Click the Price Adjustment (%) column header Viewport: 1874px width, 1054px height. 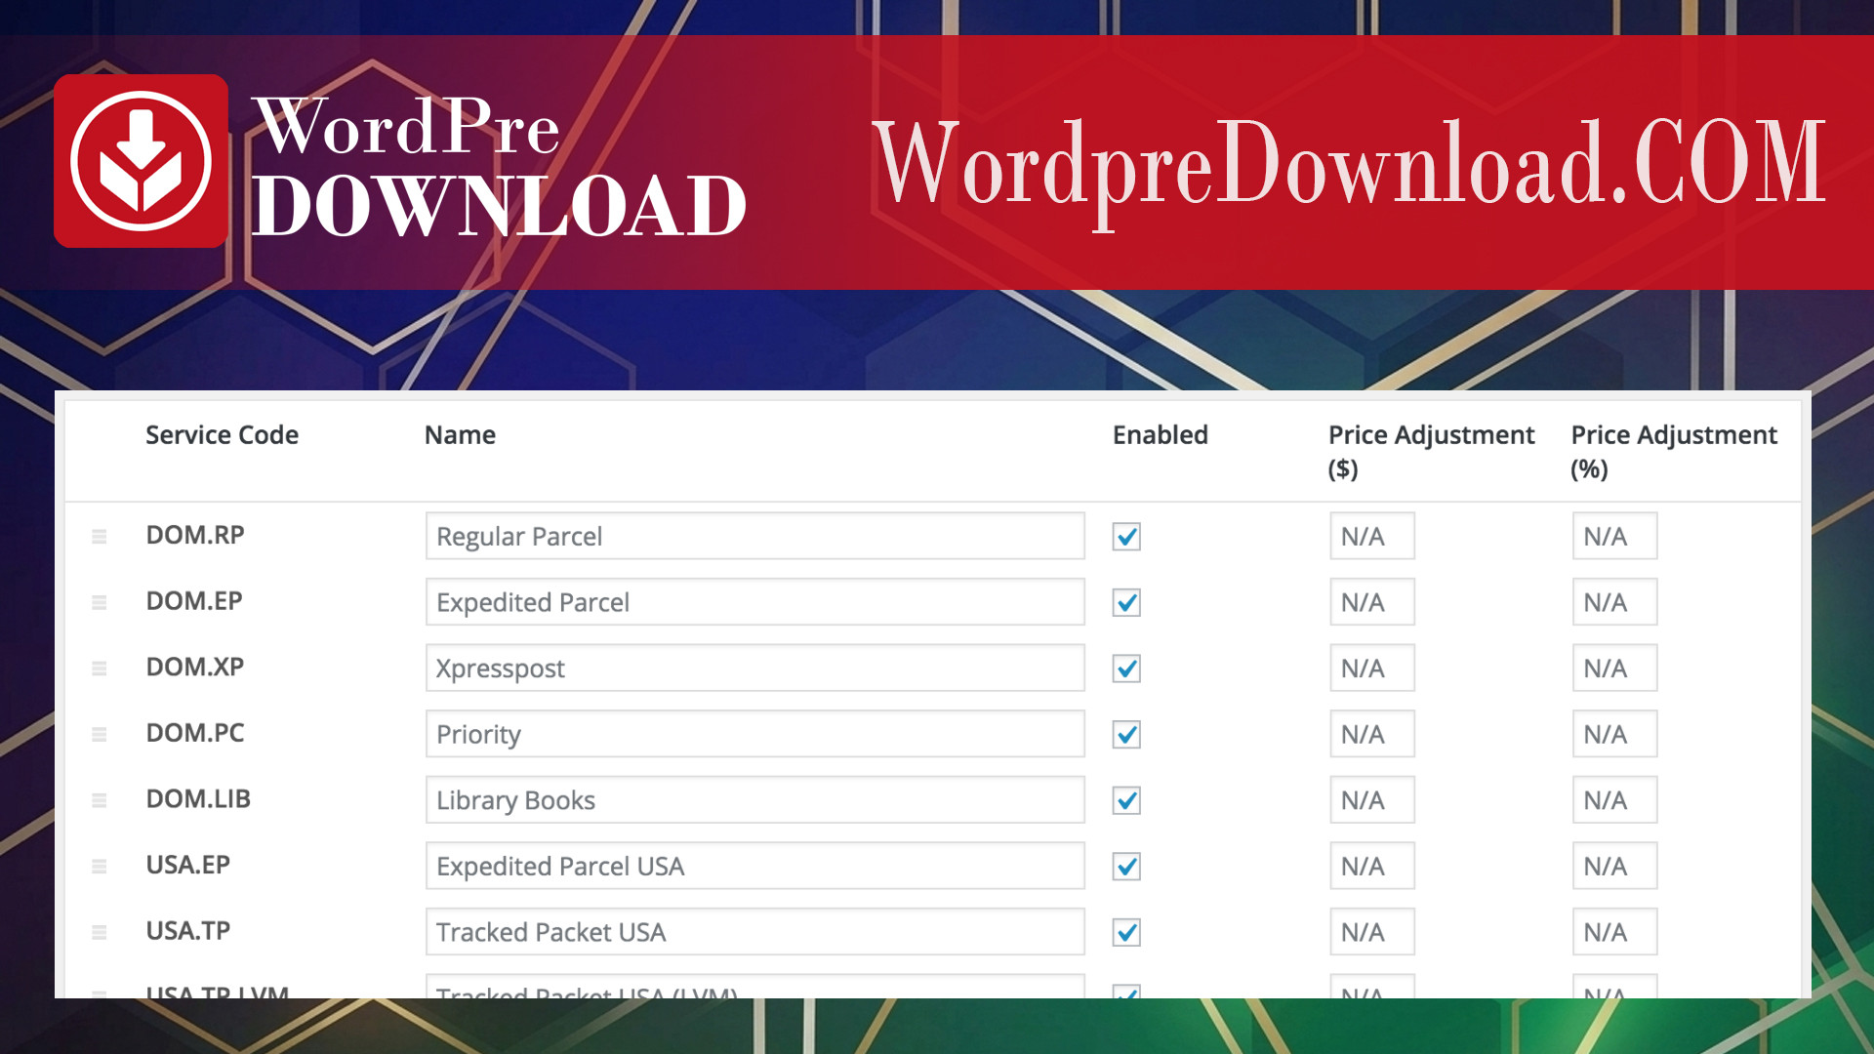click(x=1674, y=452)
